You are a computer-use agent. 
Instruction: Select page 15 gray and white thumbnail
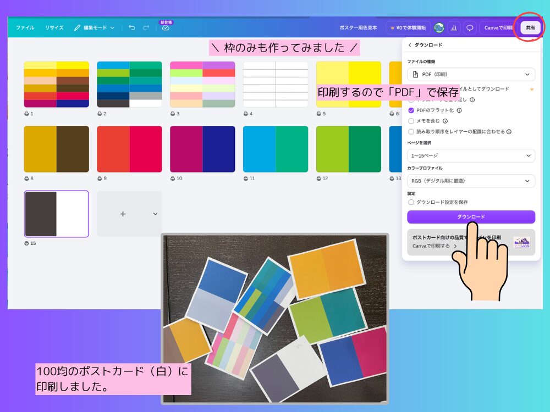pos(57,214)
